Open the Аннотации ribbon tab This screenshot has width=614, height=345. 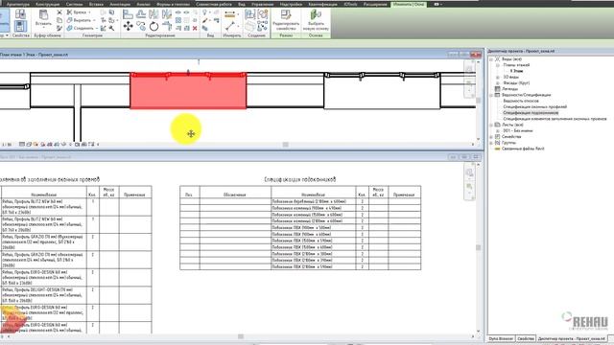coord(120,4)
